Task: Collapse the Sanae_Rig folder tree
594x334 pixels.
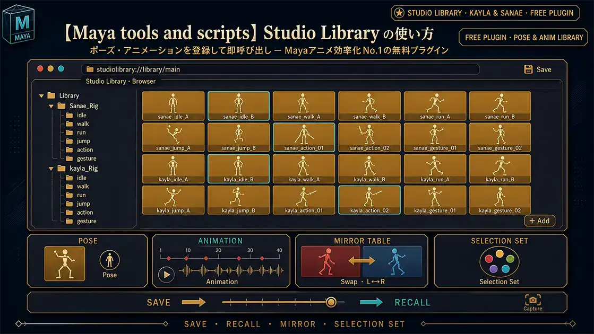Action: [51, 106]
